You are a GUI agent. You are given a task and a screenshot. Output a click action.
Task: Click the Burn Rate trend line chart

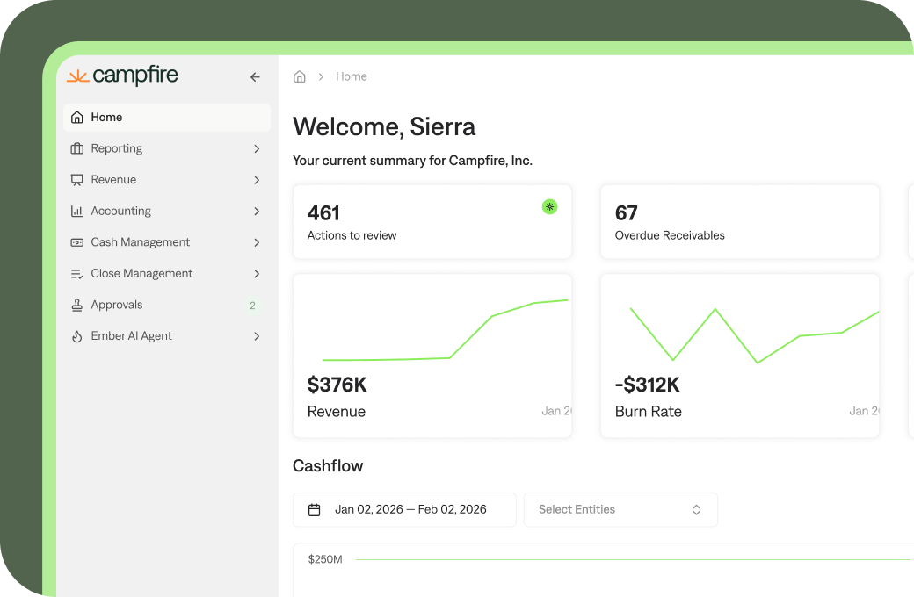tap(754, 335)
